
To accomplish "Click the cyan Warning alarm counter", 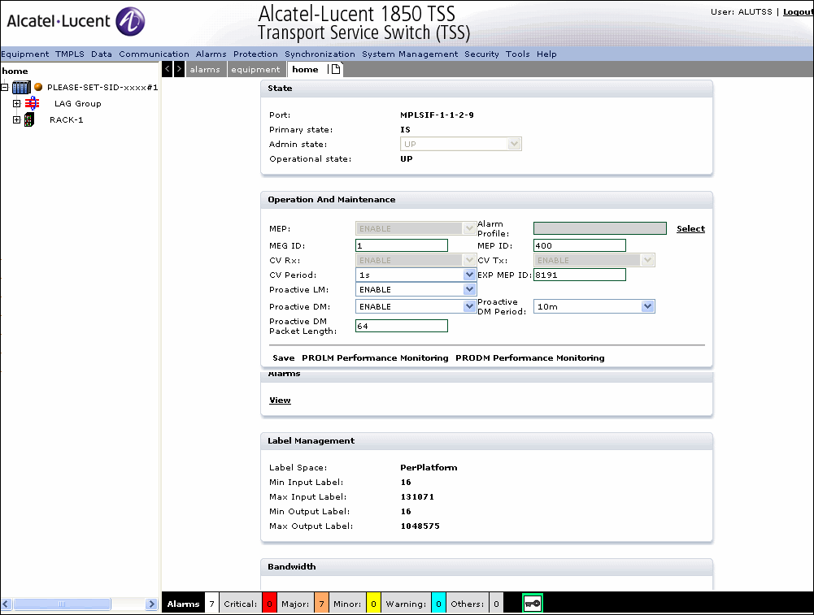I will 438,604.
